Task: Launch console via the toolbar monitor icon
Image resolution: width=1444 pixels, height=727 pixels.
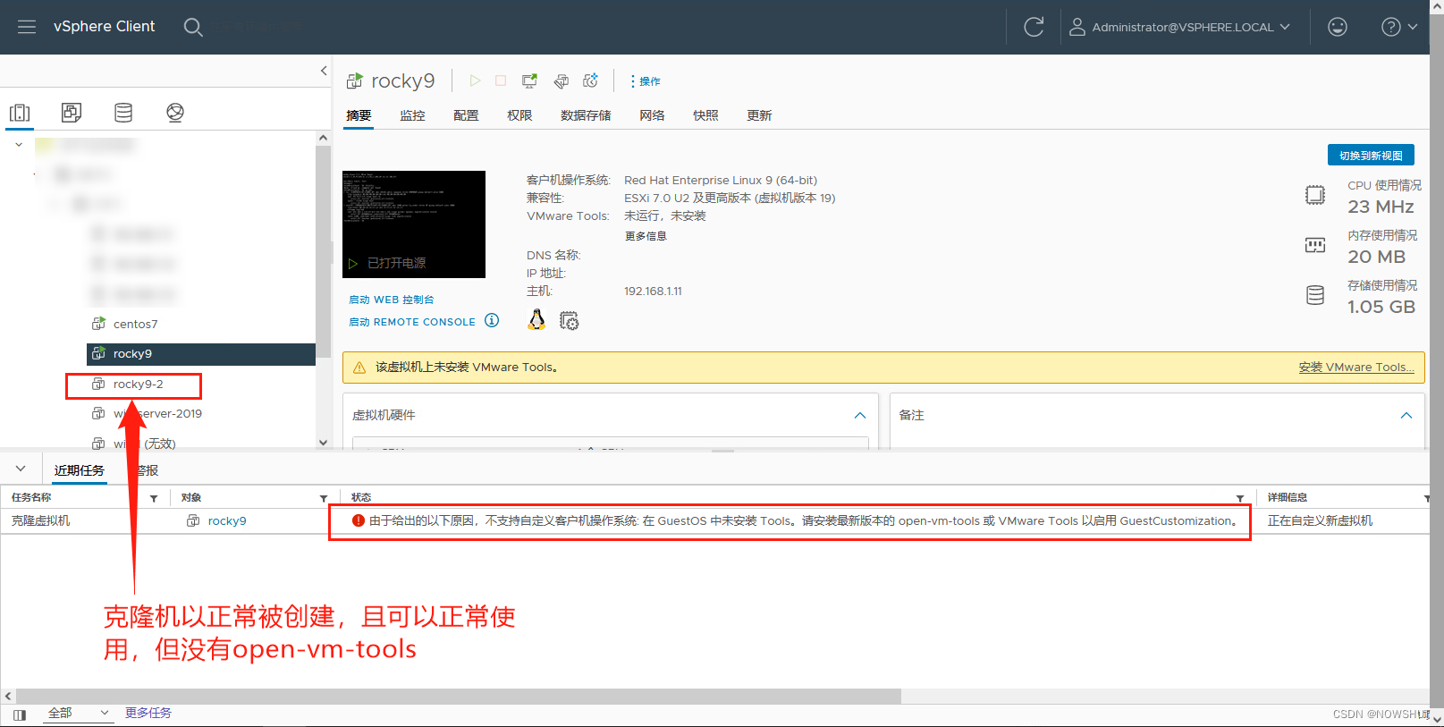Action: click(x=530, y=80)
